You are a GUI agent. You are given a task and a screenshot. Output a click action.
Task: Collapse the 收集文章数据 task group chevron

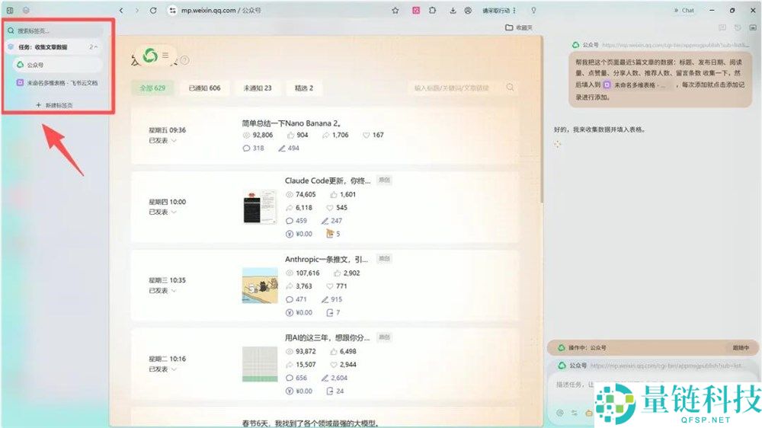coord(96,47)
